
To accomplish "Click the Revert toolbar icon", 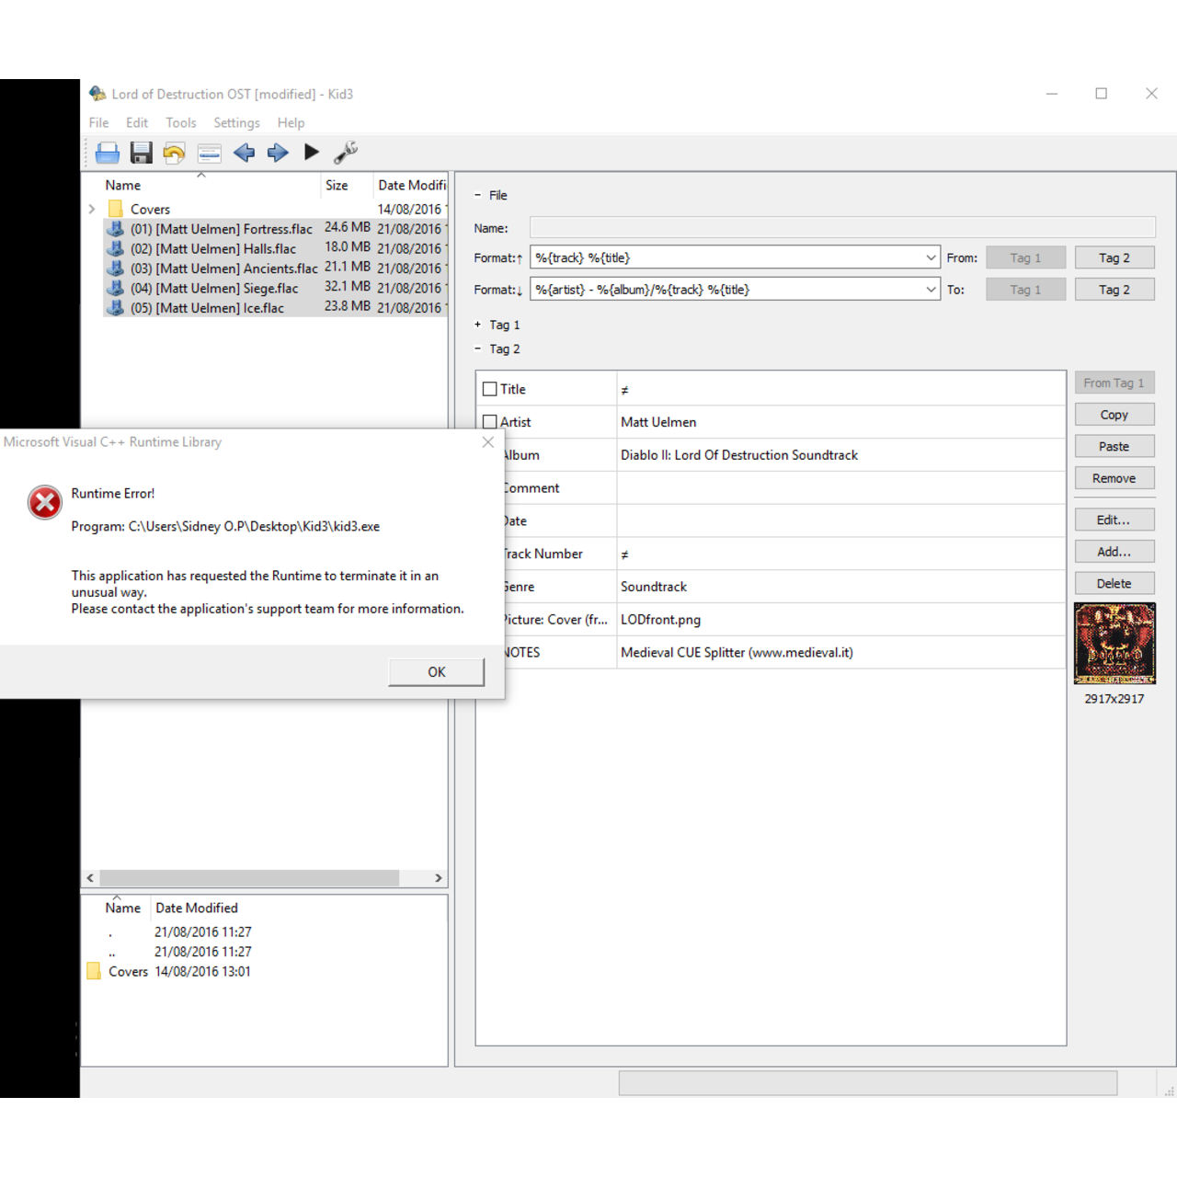I will tap(174, 153).
